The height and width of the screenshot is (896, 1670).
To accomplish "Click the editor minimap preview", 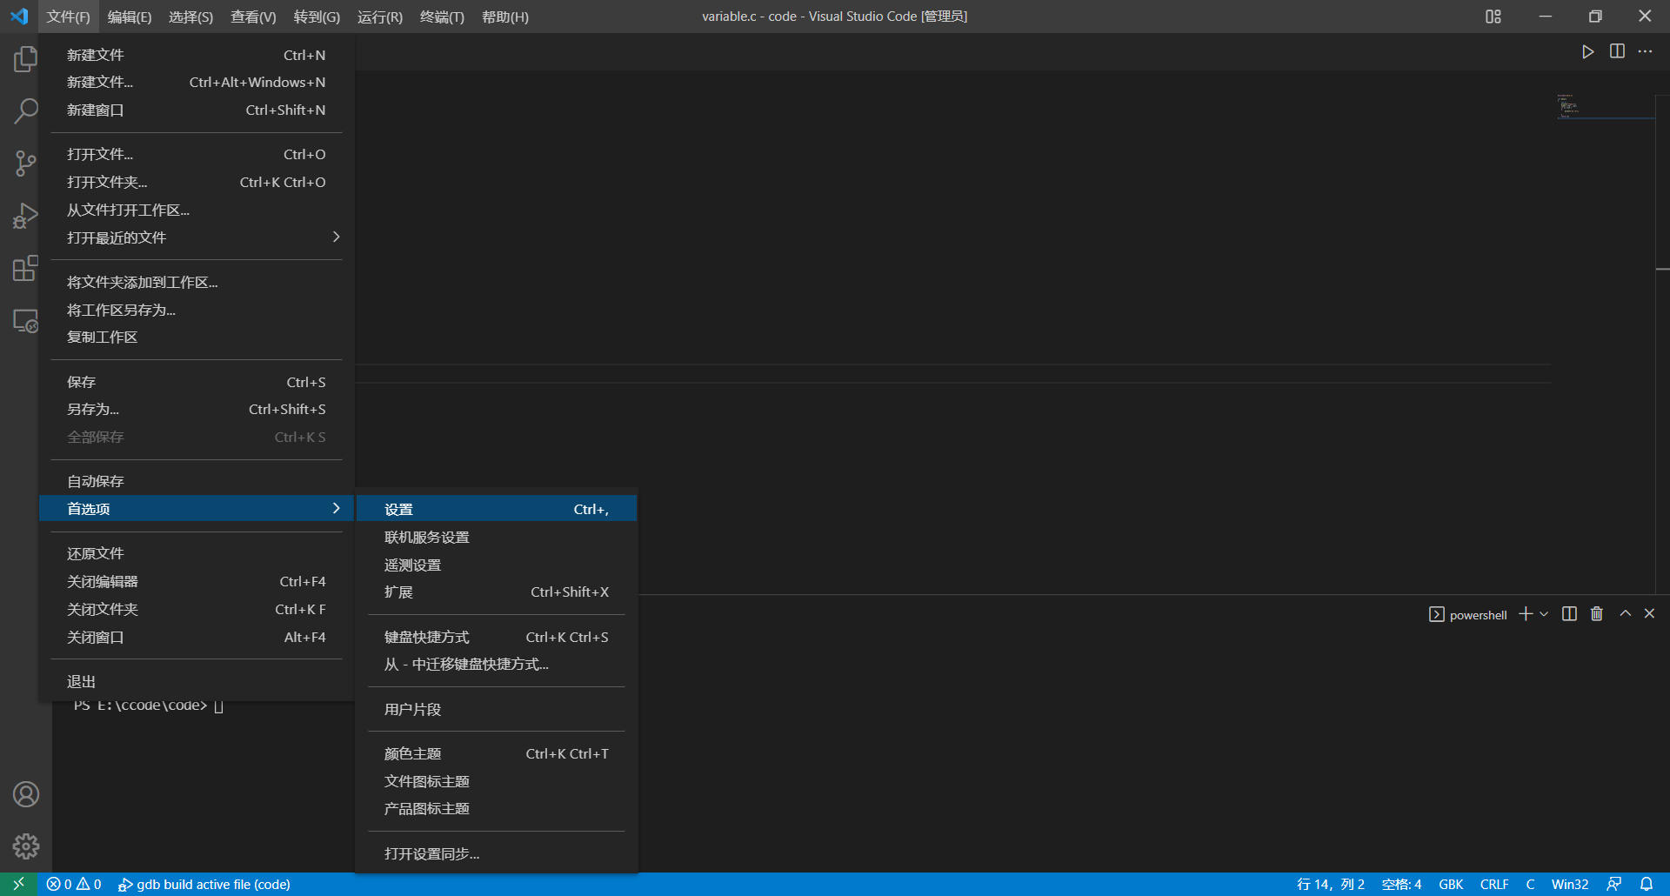I will point(1606,106).
